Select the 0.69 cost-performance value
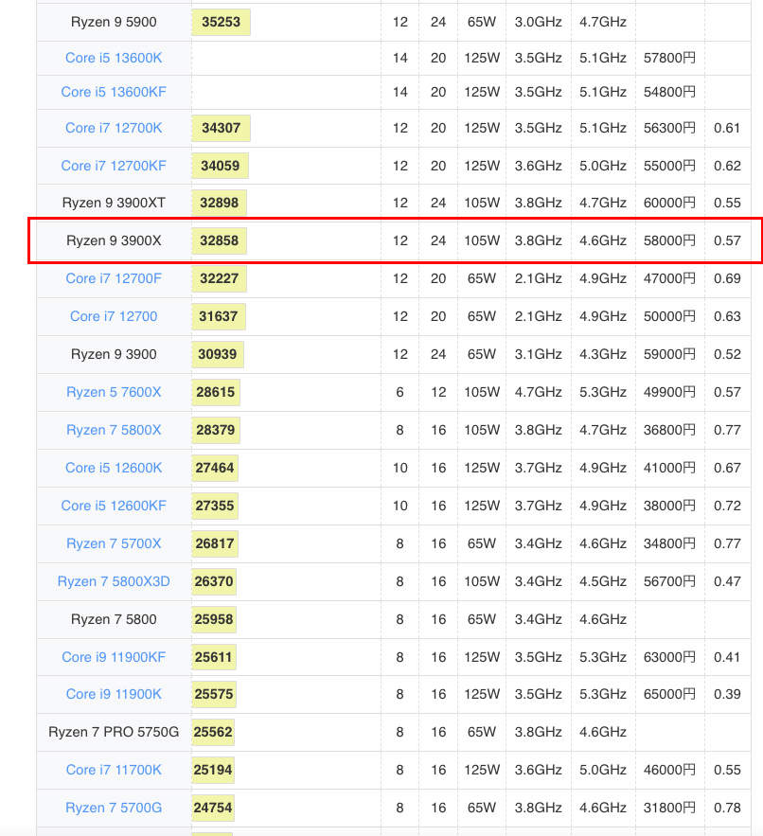763x836 pixels. click(727, 278)
